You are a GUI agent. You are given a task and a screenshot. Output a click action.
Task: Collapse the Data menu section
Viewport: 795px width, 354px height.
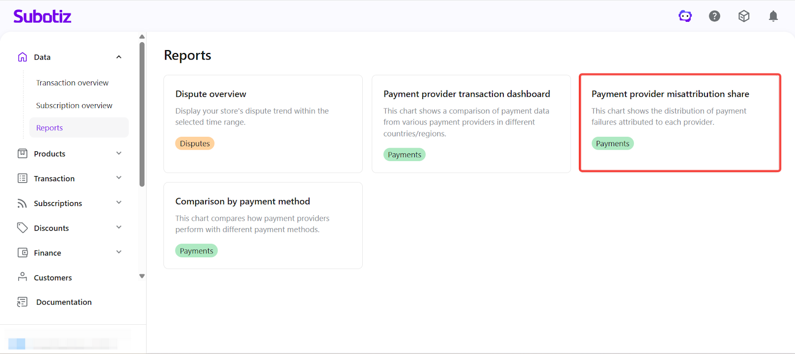click(119, 57)
